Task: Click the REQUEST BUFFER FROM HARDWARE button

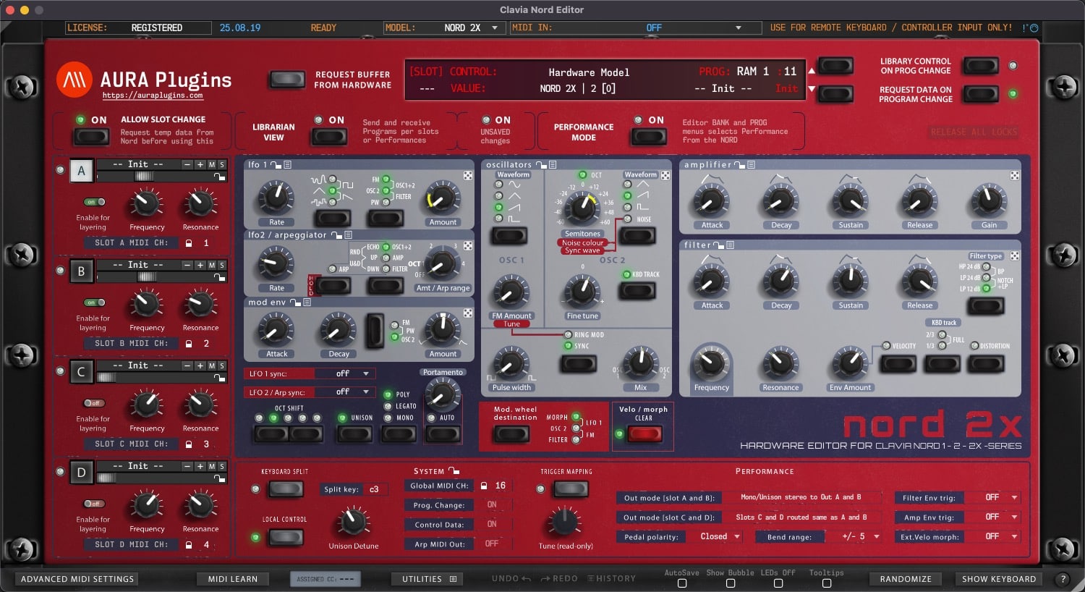Action: coord(287,79)
